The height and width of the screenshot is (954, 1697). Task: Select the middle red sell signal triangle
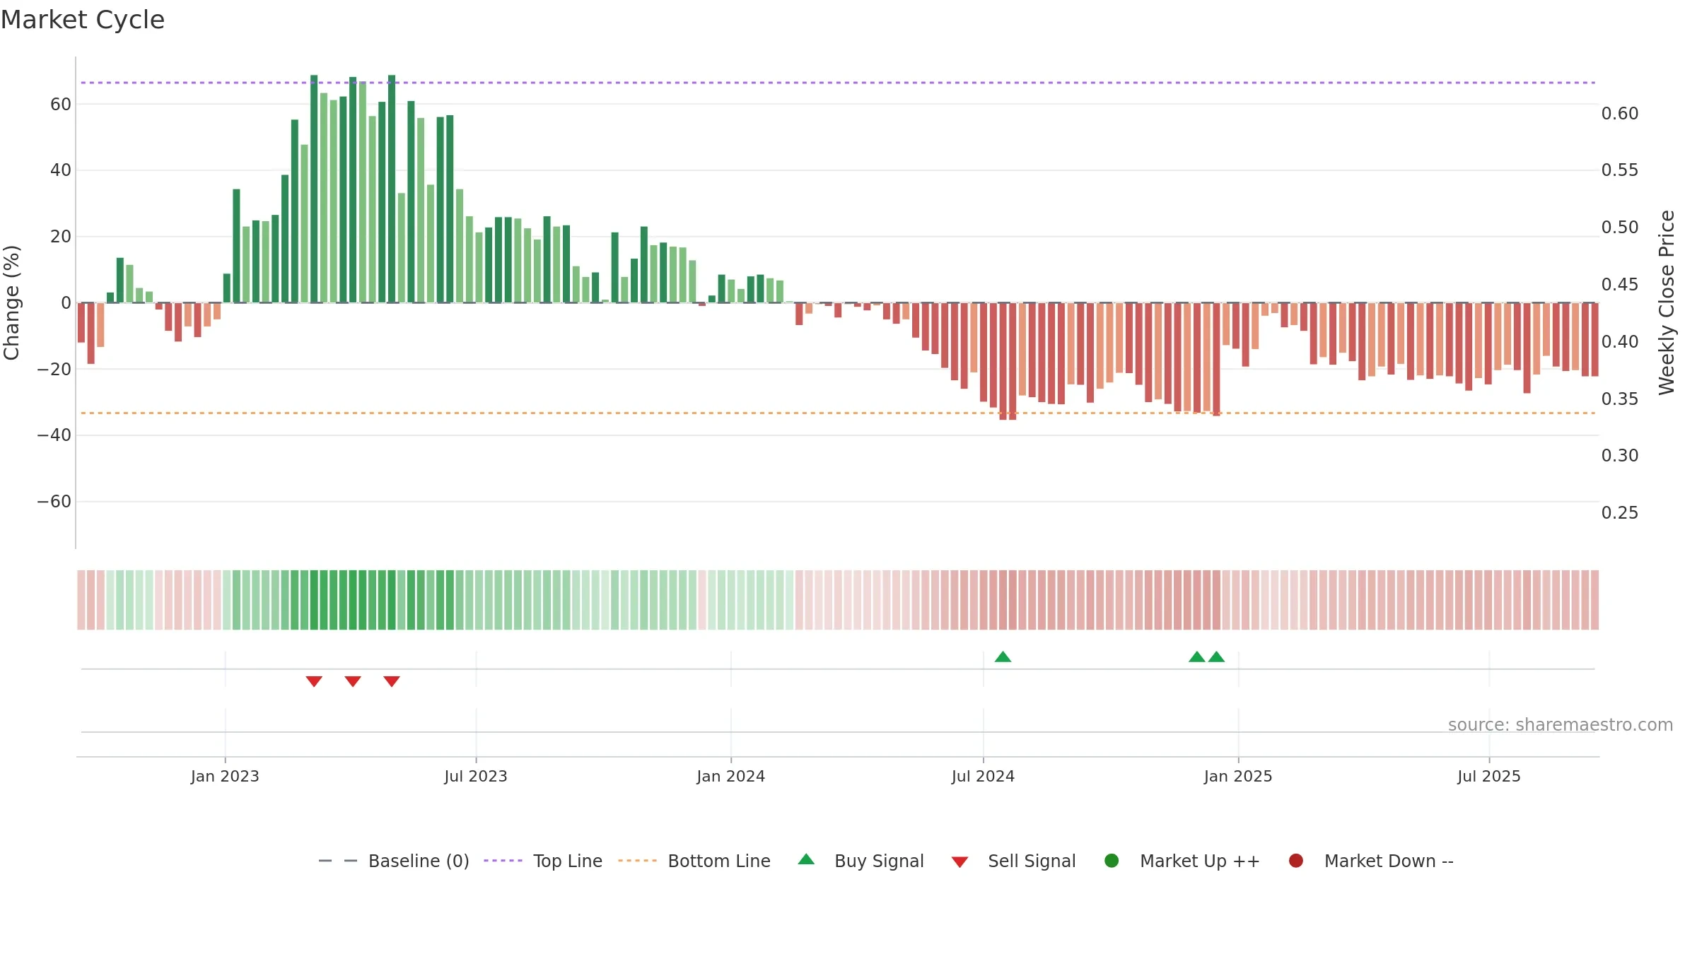[353, 681]
